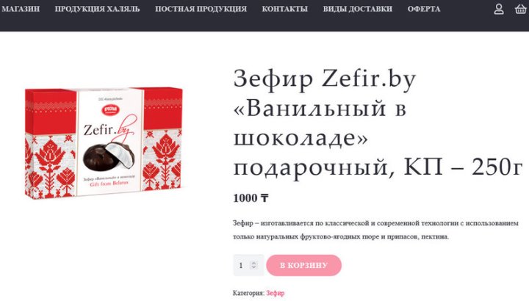This screenshot has width=529, height=301.
Task: Decrease quantity with the down arrow
Action: (x=253, y=267)
